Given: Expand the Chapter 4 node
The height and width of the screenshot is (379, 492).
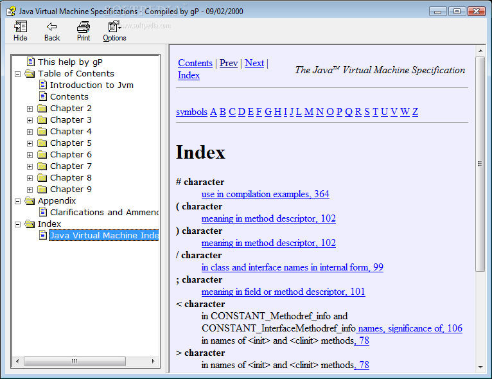Looking at the screenshot, I should (30, 132).
